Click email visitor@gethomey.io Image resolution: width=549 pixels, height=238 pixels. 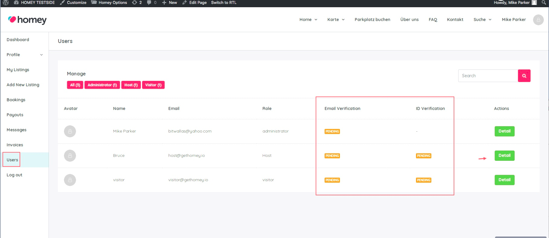(188, 180)
